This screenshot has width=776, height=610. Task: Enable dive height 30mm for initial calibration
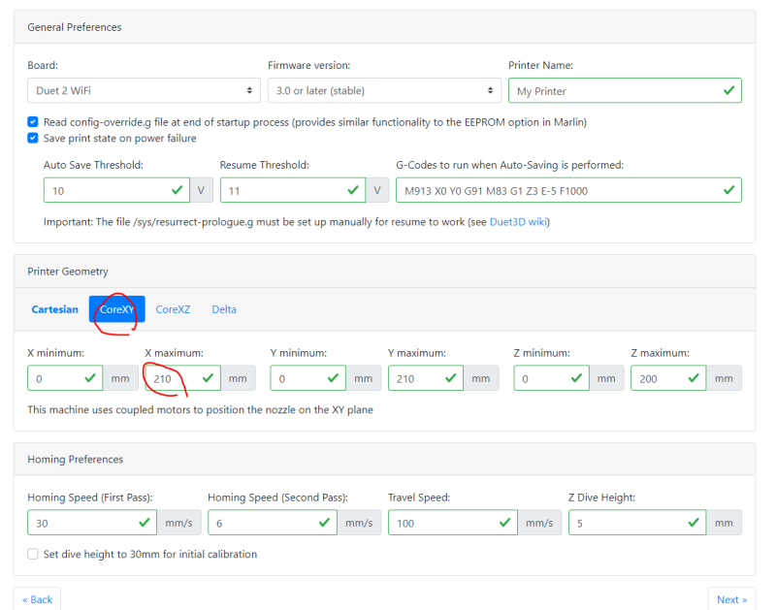(x=33, y=554)
